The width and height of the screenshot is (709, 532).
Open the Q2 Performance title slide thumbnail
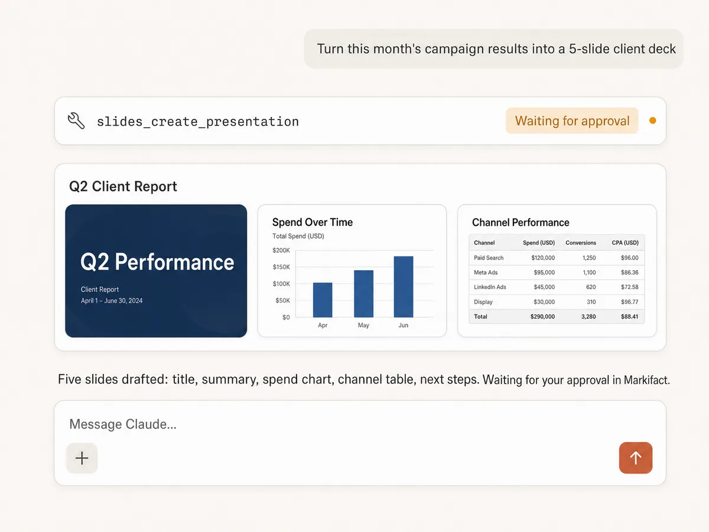[x=156, y=271]
